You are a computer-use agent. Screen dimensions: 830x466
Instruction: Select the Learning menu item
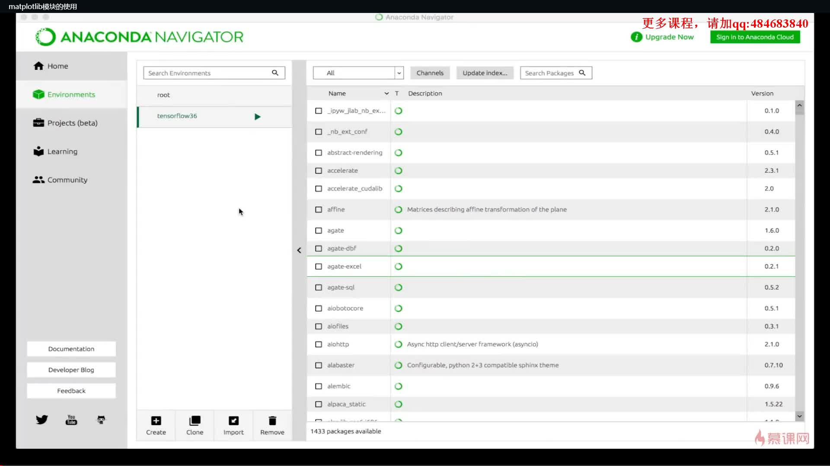pyautogui.click(x=62, y=151)
